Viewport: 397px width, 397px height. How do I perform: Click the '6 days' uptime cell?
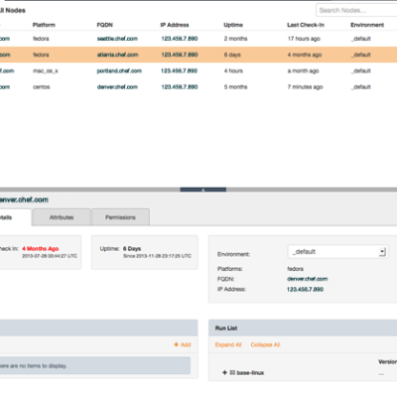(x=232, y=55)
